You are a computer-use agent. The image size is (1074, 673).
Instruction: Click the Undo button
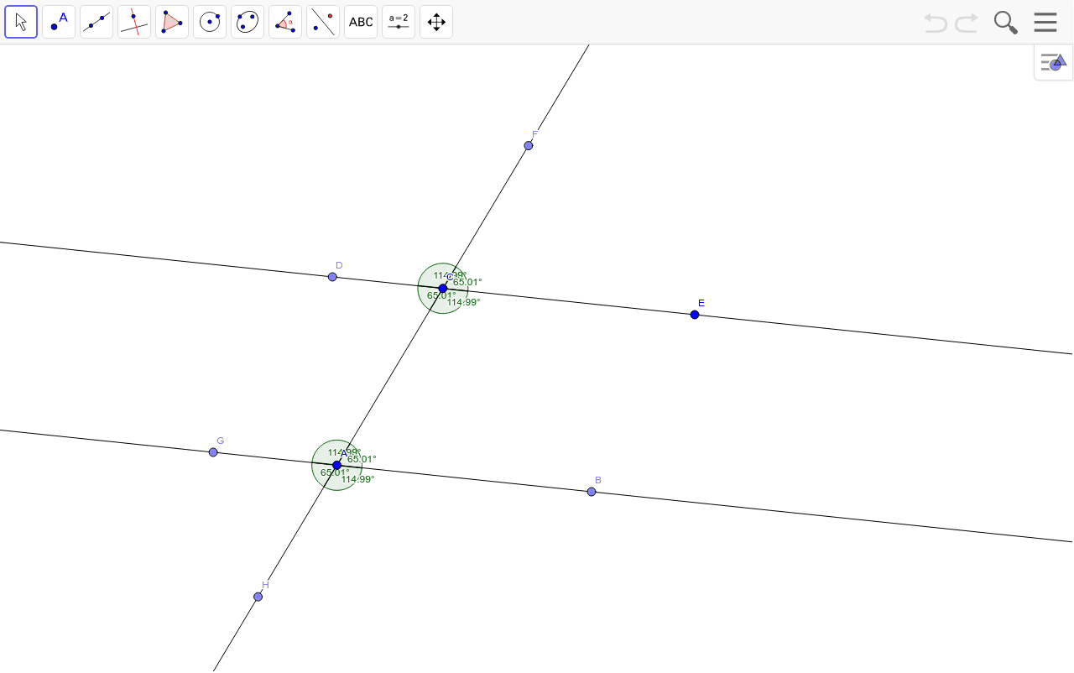[x=934, y=23]
